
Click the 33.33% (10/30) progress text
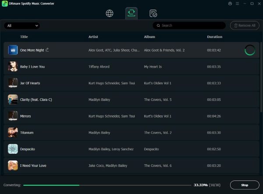coord(207,185)
